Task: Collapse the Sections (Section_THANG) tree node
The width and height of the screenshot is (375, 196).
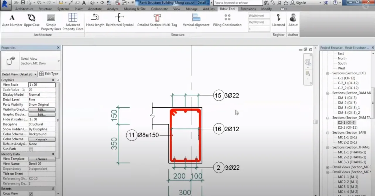Action: point(328,147)
